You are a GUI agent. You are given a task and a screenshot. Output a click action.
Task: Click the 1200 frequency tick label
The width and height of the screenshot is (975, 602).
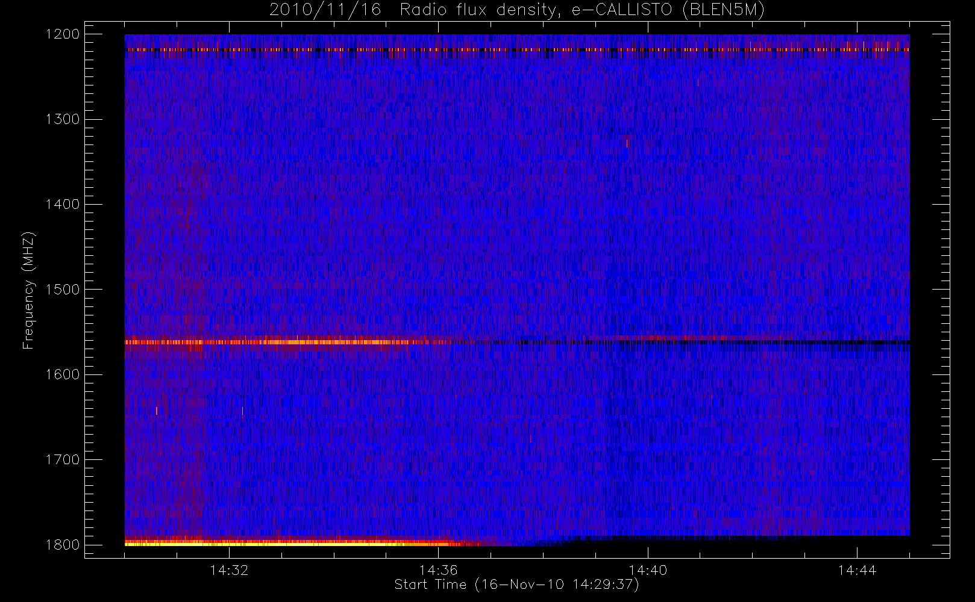(x=63, y=34)
